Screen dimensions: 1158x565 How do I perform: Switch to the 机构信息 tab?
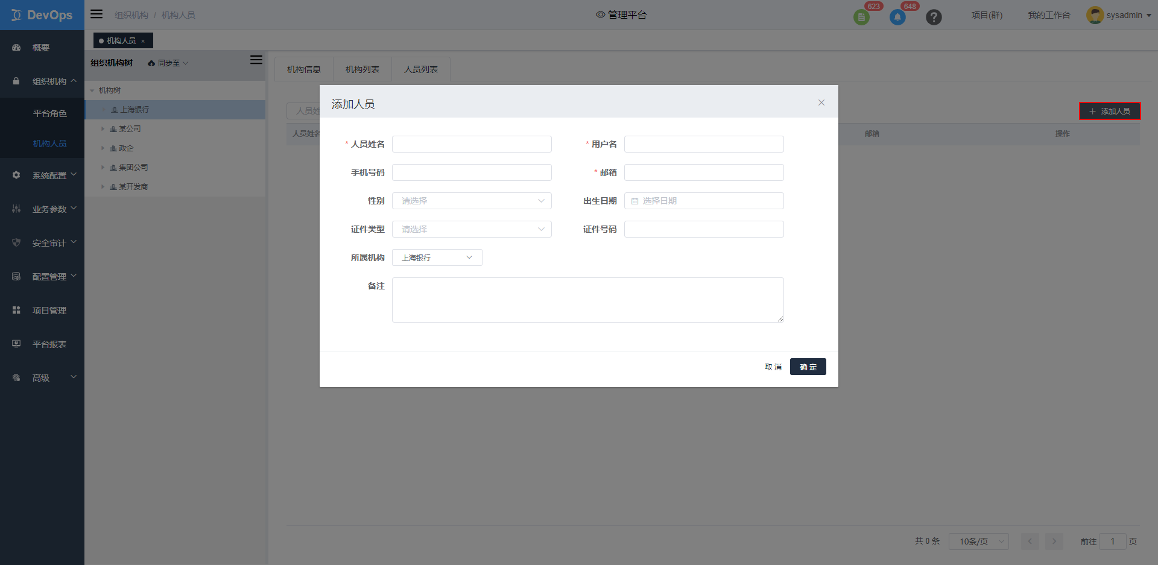tap(304, 69)
